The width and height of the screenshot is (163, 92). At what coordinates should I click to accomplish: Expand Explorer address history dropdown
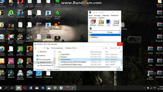(104, 48)
